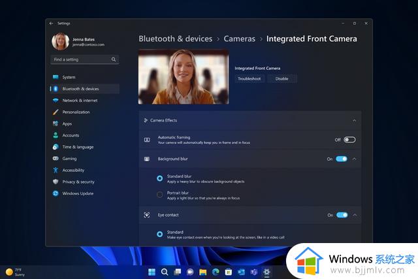Select the Portrait blur radio option

coord(159,195)
